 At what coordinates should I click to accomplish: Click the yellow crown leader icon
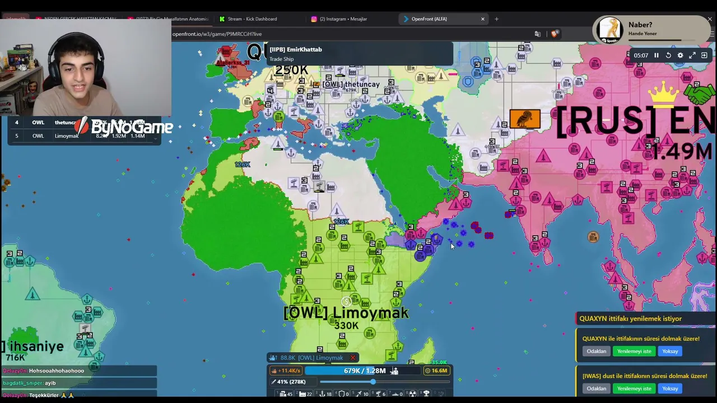664,93
